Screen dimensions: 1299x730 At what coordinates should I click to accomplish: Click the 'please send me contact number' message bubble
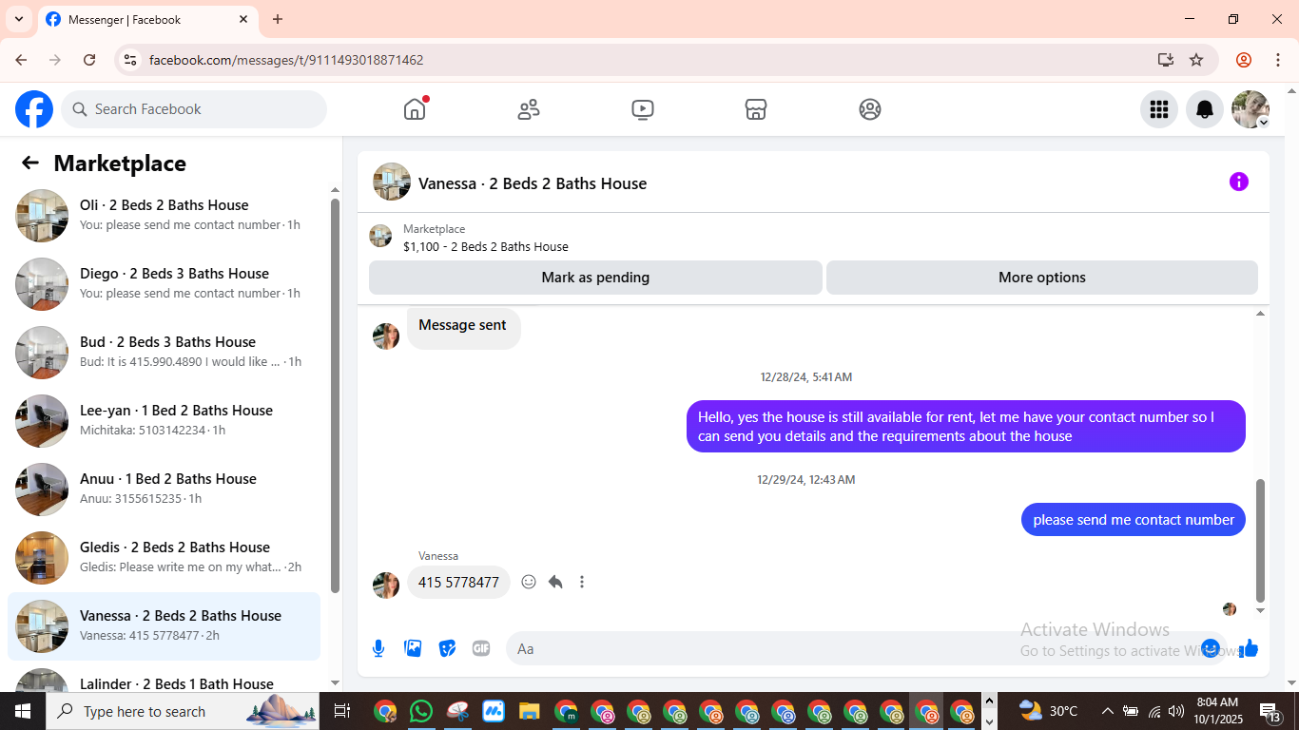(1134, 520)
